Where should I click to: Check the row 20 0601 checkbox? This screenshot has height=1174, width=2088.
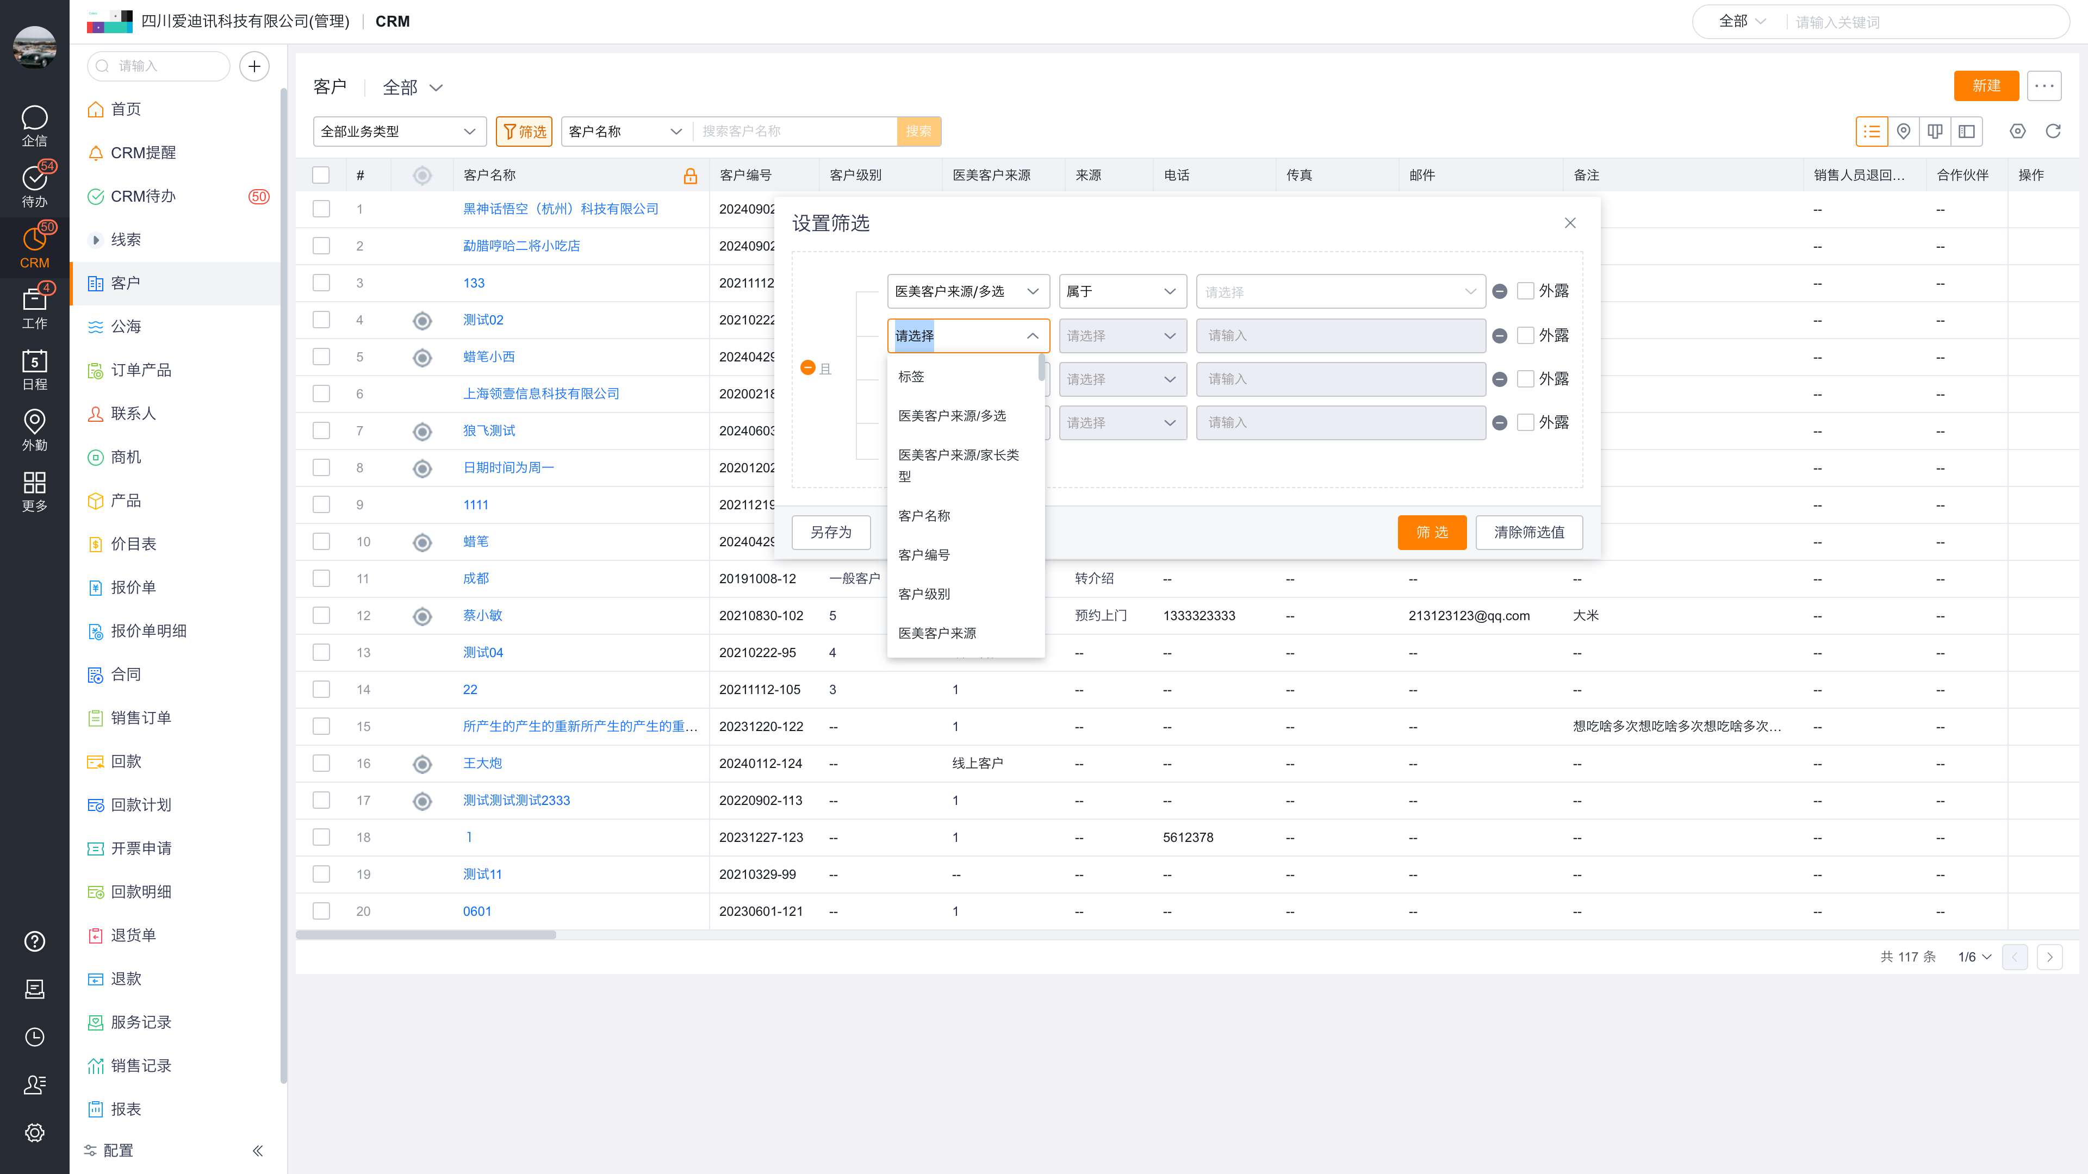(x=321, y=911)
